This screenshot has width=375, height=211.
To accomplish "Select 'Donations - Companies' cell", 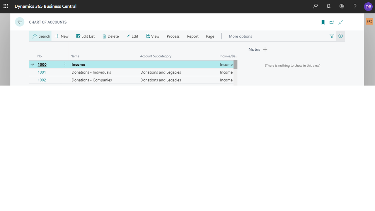I will point(92,80).
